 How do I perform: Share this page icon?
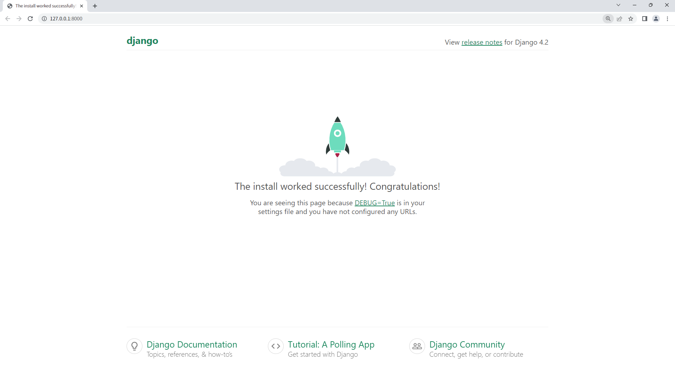pos(619,19)
